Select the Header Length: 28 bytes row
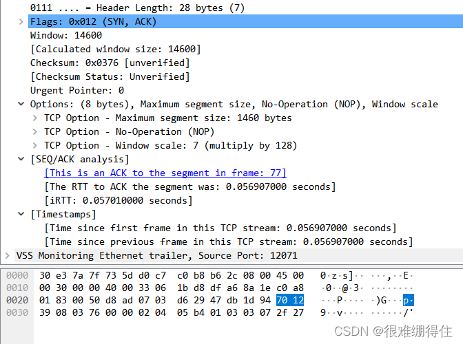 (137, 8)
